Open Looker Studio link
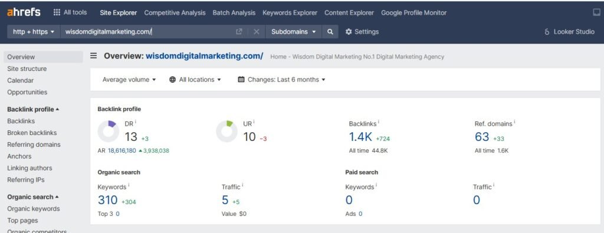 pos(570,32)
